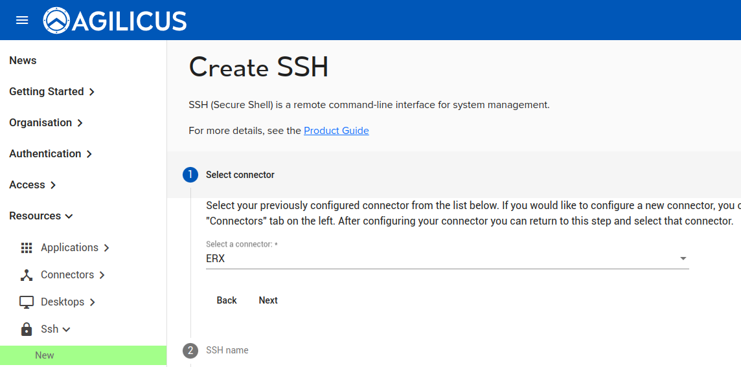
Task: Click step 2 circle indicator
Action: click(x=190, y=351)
